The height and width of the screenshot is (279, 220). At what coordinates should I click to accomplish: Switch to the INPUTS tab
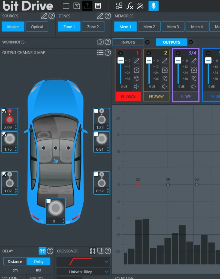(128, 42)
